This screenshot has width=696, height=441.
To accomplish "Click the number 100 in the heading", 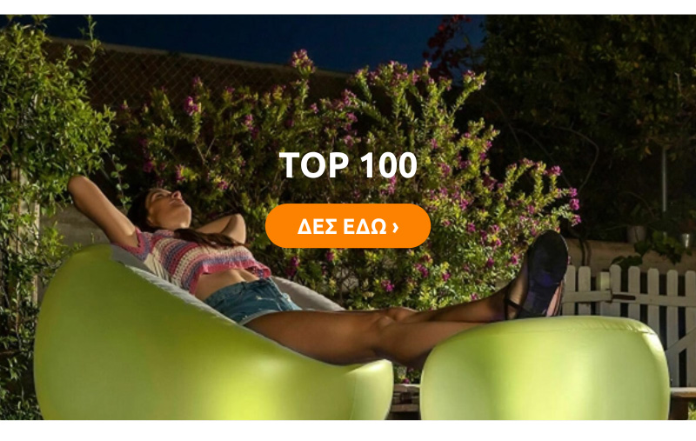I will (x=388, y=165).
